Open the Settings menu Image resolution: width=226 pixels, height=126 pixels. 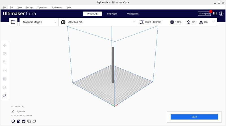coord(30,7)
